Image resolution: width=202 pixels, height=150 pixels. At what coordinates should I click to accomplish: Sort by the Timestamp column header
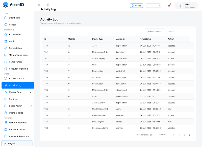[145, 39]
